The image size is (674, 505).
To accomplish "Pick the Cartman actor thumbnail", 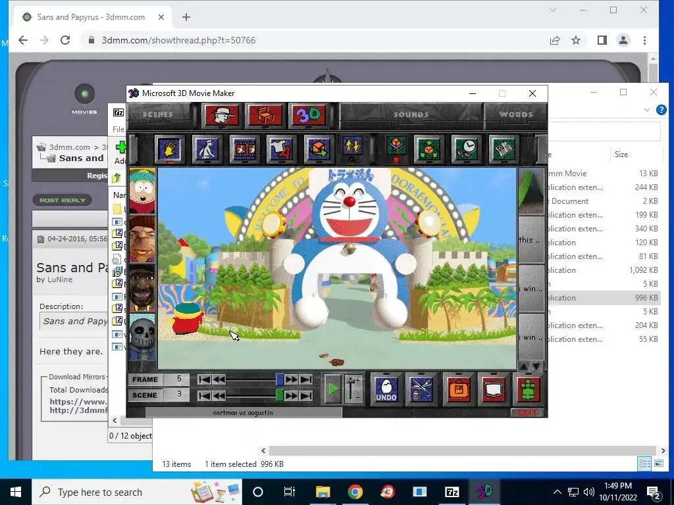I will click(142, 191).
